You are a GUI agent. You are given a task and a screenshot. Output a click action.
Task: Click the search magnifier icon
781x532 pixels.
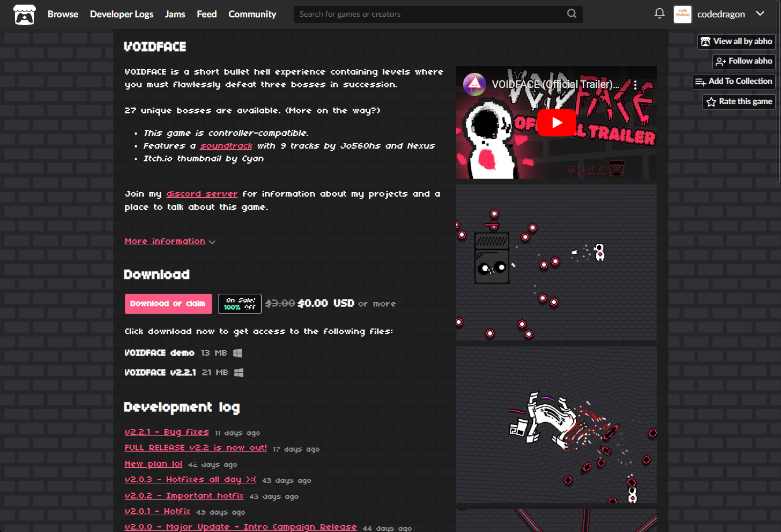pos(572,14)
